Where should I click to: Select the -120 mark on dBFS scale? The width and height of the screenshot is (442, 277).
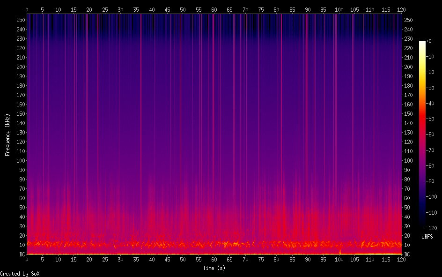pyautogui.click(x=431, y=228)
